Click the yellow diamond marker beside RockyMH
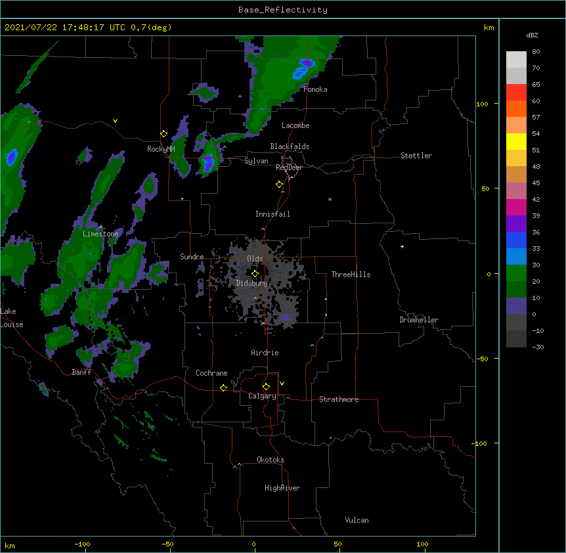Screen dimensions: 566x553 pyautogui.click(x=163, y=134)
